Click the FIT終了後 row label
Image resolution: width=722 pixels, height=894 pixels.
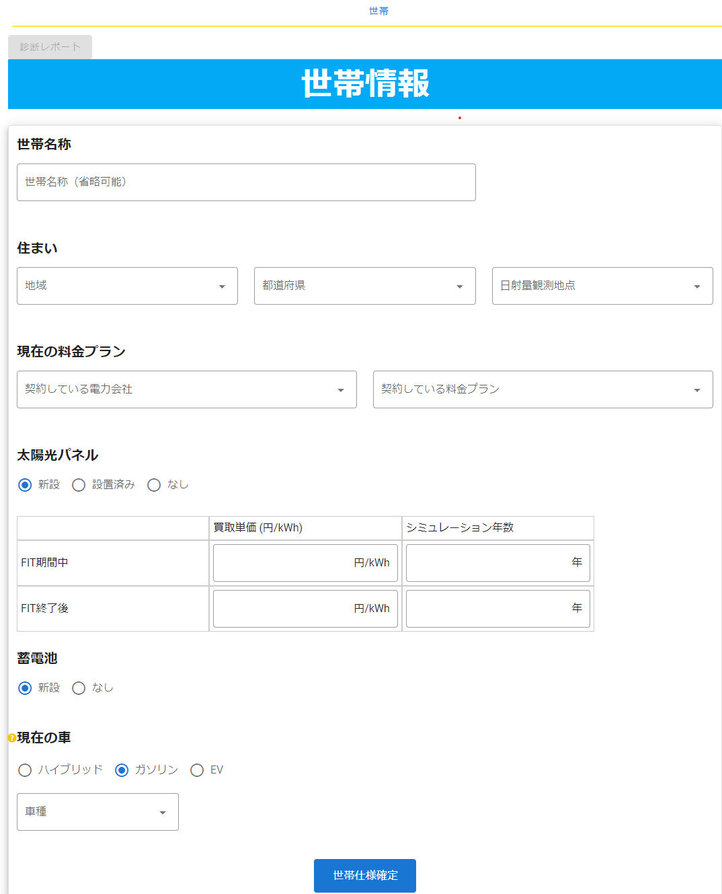pyautogui.click(x=44, y=608)
